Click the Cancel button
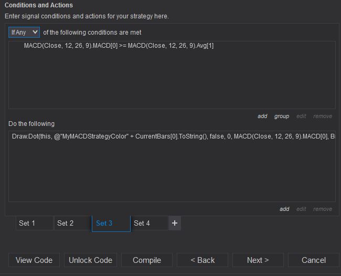This screenshot has height=276, width=341. 314,260
